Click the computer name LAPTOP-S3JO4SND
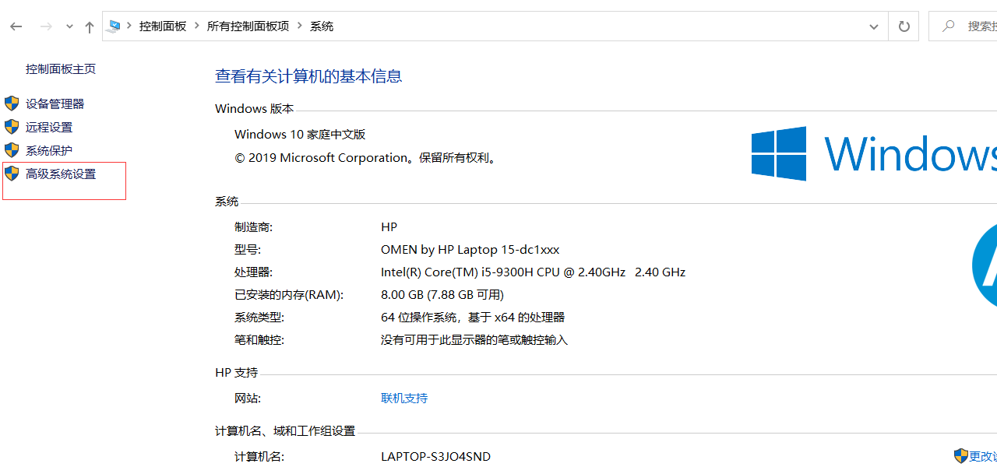The image size is (997, 474). (435, 457)
